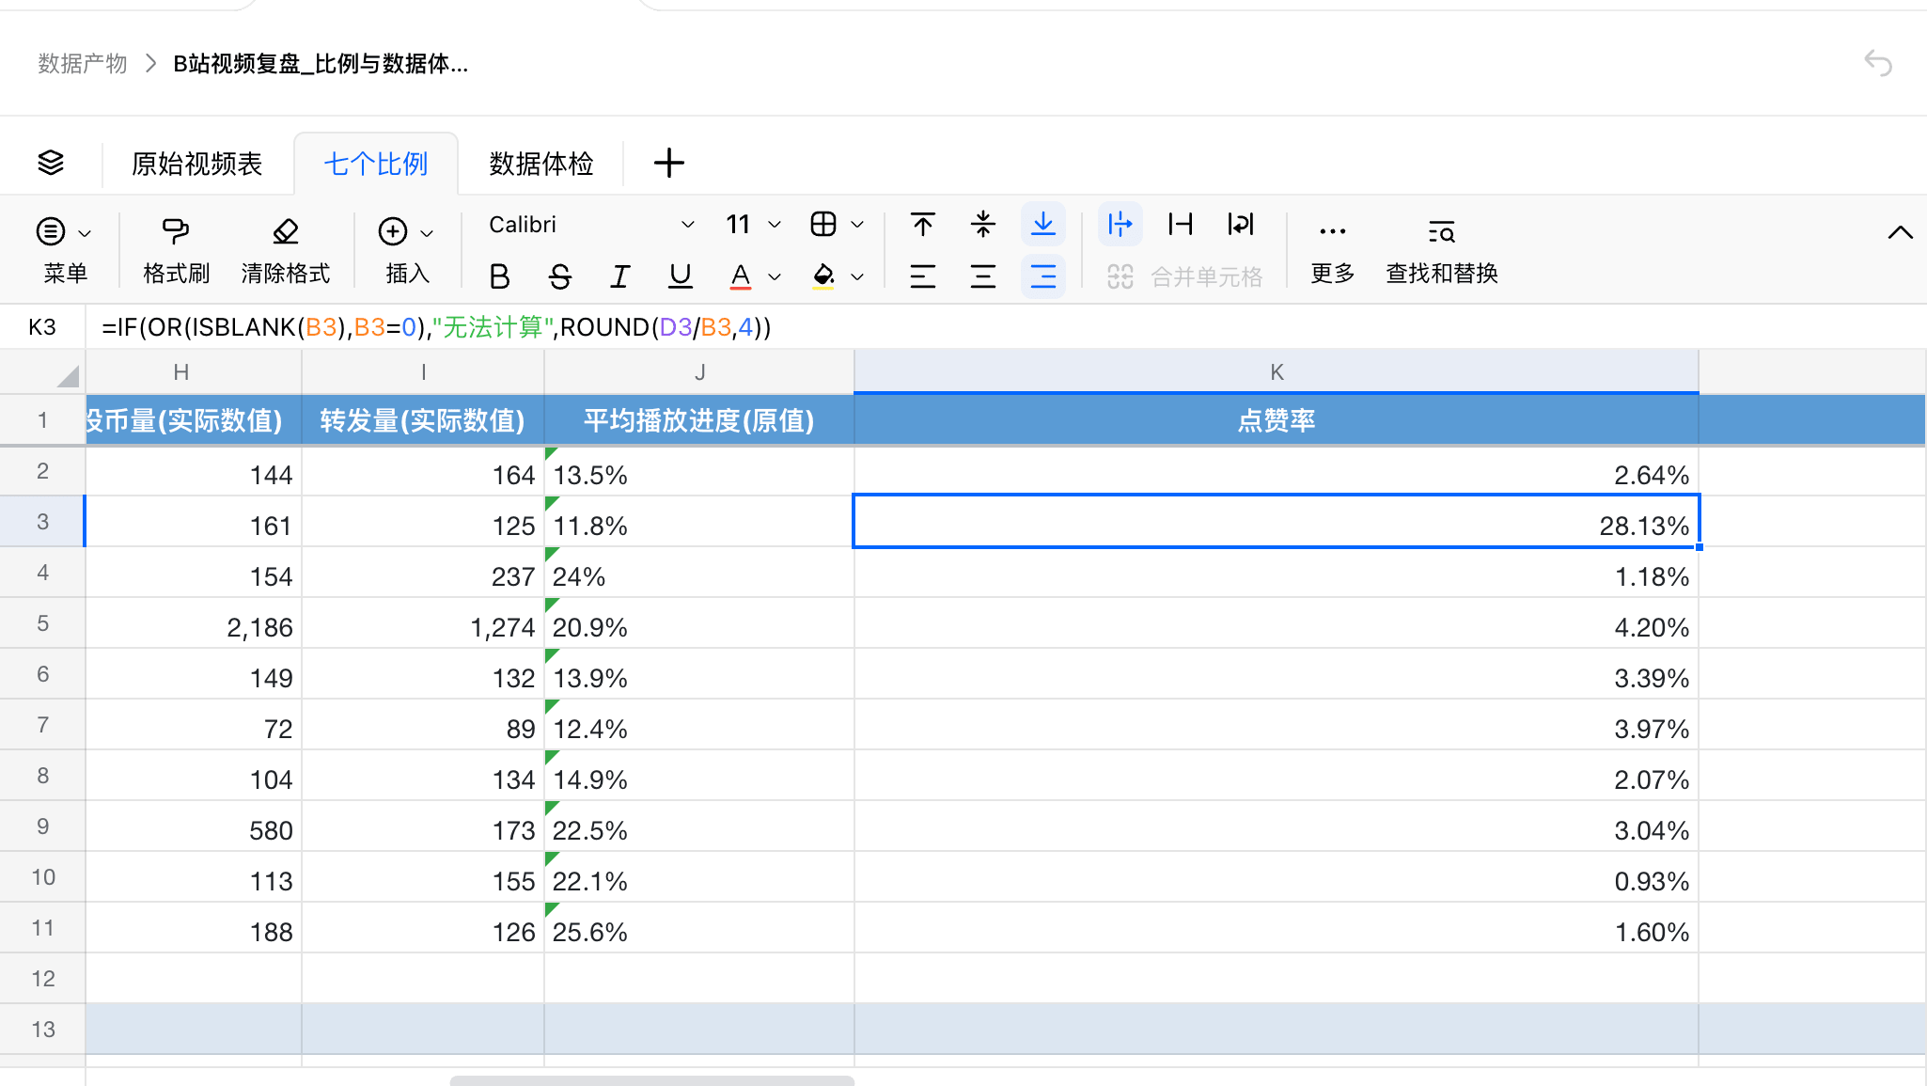Toggle underline formatting
This screenshot has height=1086, width=1927.
[x=681, y=276]
